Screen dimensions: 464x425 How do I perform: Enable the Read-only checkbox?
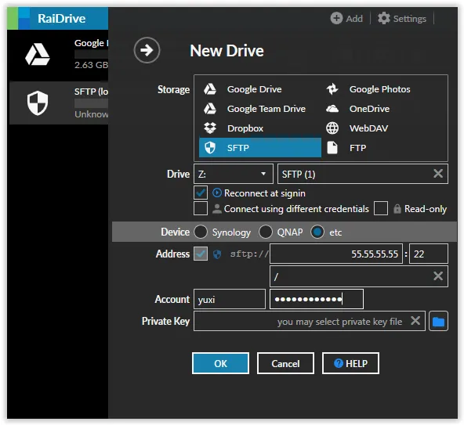(381, 208)
